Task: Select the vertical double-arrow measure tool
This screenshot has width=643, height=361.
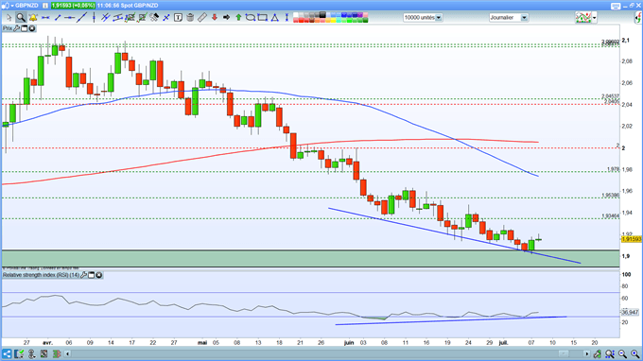Action: (x=287, y=18)
